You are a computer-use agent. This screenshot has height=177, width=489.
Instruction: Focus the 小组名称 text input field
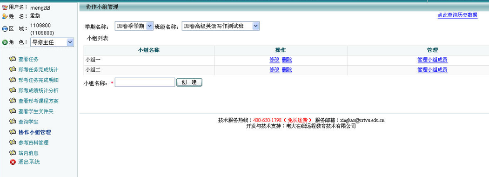click(145, 82)
